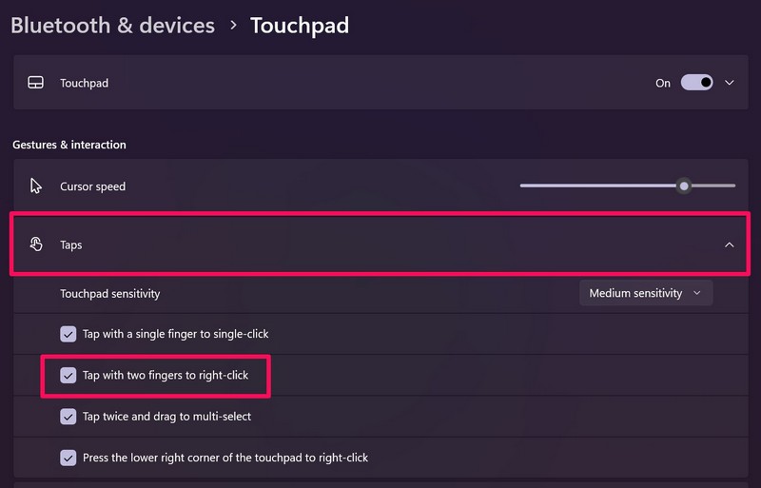Click the Touchpad sensitivity label text
The height and width of the screenshot is (488, 761).
110,294
